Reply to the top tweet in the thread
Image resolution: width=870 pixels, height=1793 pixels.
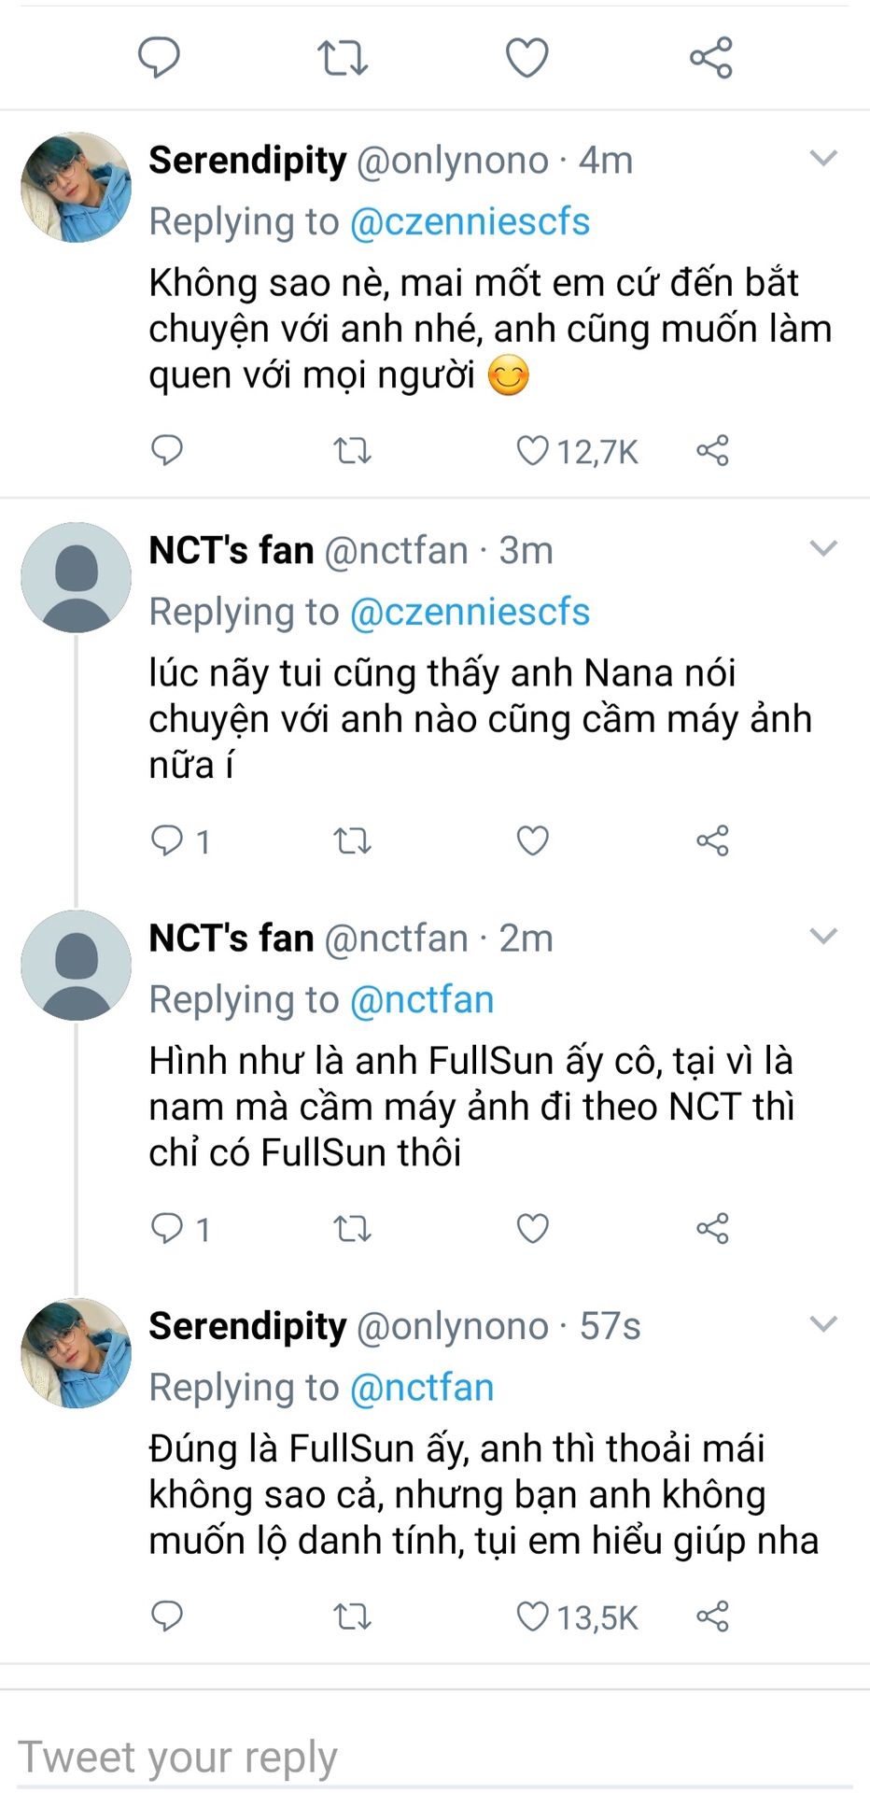(159, 58)
